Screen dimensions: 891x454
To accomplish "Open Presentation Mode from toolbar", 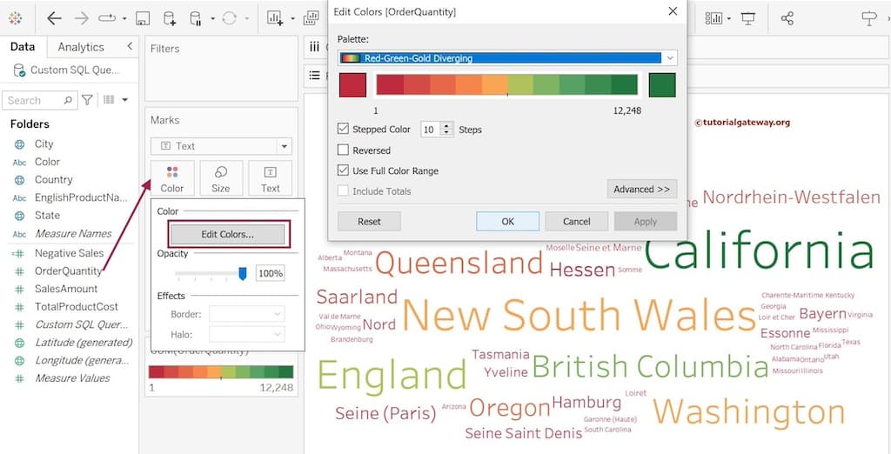I will click(x=747, y=18).
